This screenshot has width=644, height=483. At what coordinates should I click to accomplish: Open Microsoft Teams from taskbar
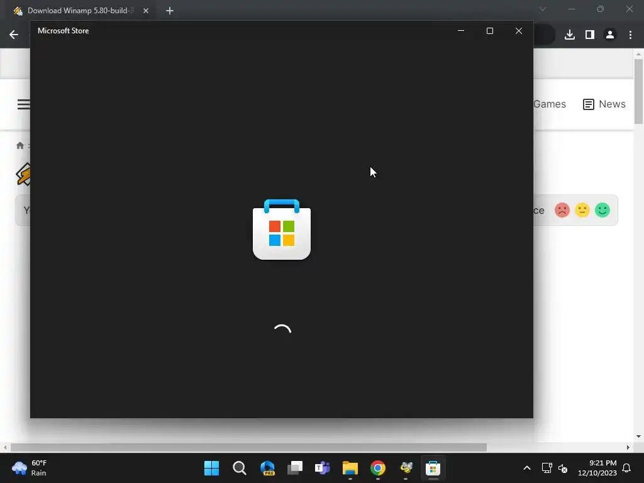tap(323, 468)
